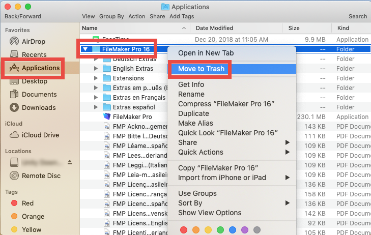Screen dimensions: 371x235
Task: Sort by the Name column header
Action: (135, 28)
